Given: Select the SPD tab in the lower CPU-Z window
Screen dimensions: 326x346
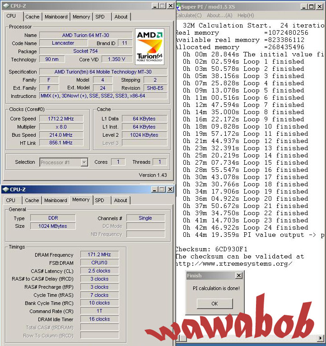Looking at the screenshot, I should [x=100, y=200].
